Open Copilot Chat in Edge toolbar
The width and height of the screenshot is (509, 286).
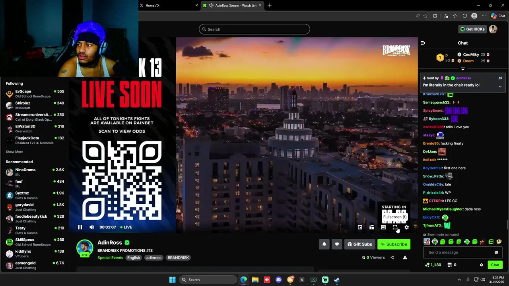tap(498, 16)
